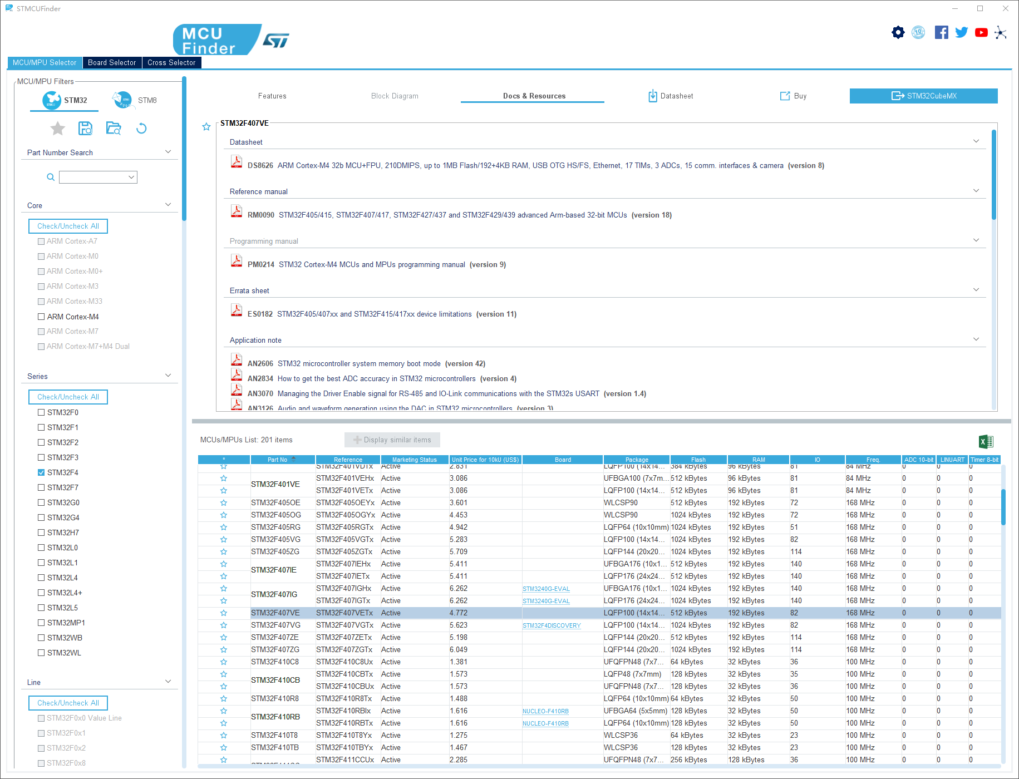The height and width of the screenshot is (779, 1019).
Task: Click the ST 10-year anniversary badge icon
Action: click(x=919, y=32)
